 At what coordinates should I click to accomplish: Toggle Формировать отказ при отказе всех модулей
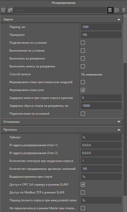(x=83, y=82)
